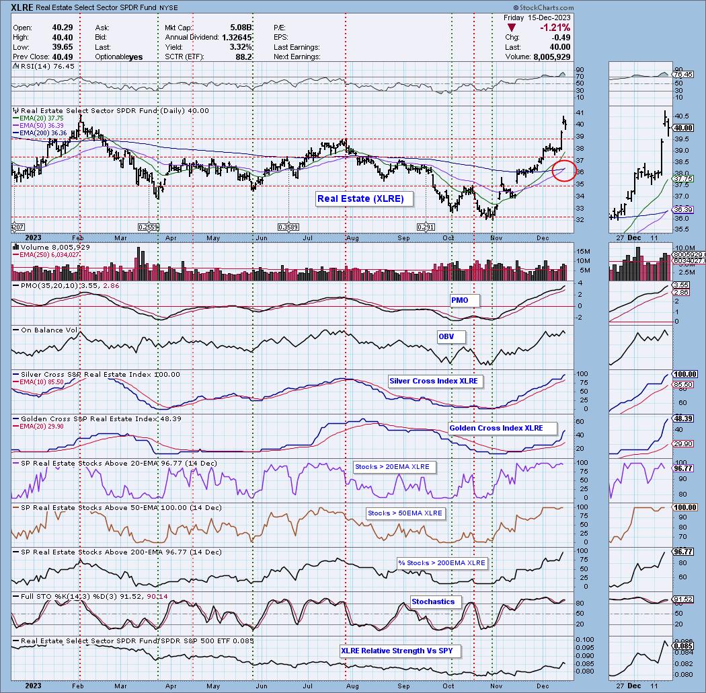This screenshot has height=693, width=706.
Task: Click the 91.52 Stochastics value tag
Action: pos(683,599)
